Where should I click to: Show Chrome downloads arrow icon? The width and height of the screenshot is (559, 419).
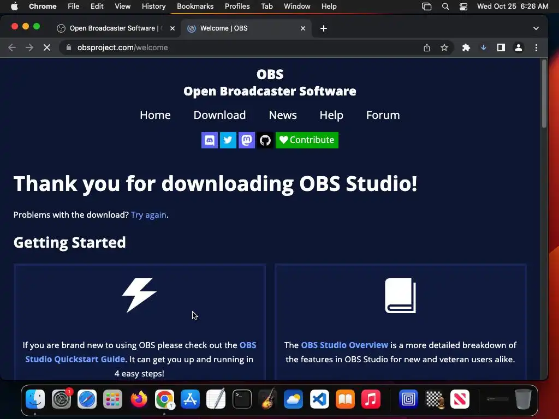[x=484, y=47]
